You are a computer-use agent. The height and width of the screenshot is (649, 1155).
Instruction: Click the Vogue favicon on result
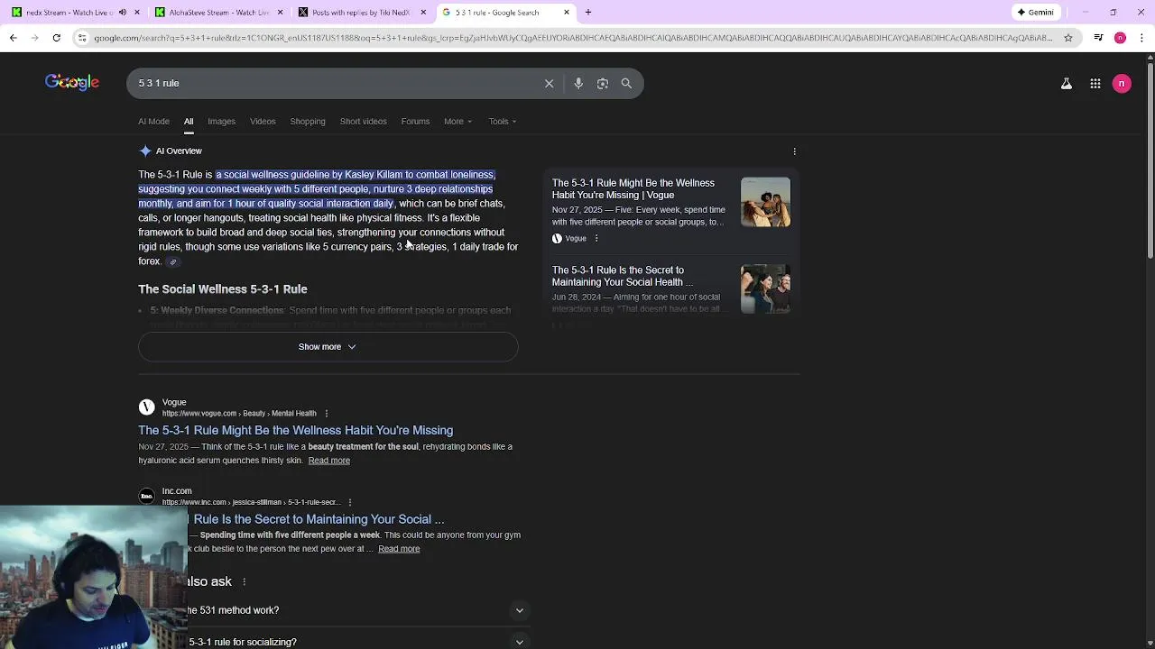tap(146, 407)
